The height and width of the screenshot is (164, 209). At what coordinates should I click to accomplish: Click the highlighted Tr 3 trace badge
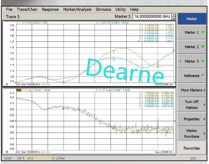click(x=18, y=90)
